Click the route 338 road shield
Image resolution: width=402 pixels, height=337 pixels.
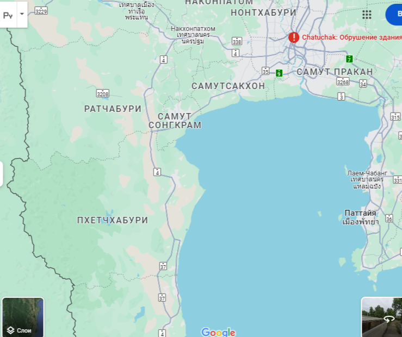237,41
